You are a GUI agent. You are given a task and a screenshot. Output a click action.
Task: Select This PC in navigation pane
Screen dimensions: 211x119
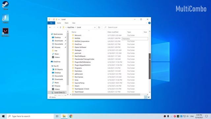pos(56,66)
